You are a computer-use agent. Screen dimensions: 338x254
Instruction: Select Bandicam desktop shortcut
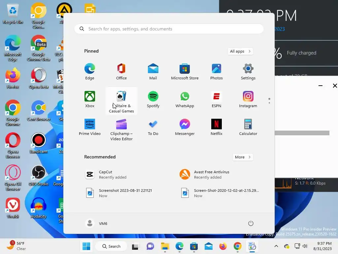38,143
